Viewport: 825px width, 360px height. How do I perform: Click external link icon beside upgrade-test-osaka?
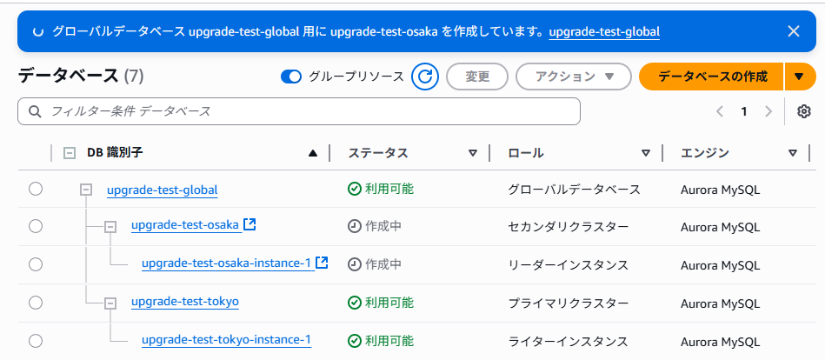coord(249,224)
